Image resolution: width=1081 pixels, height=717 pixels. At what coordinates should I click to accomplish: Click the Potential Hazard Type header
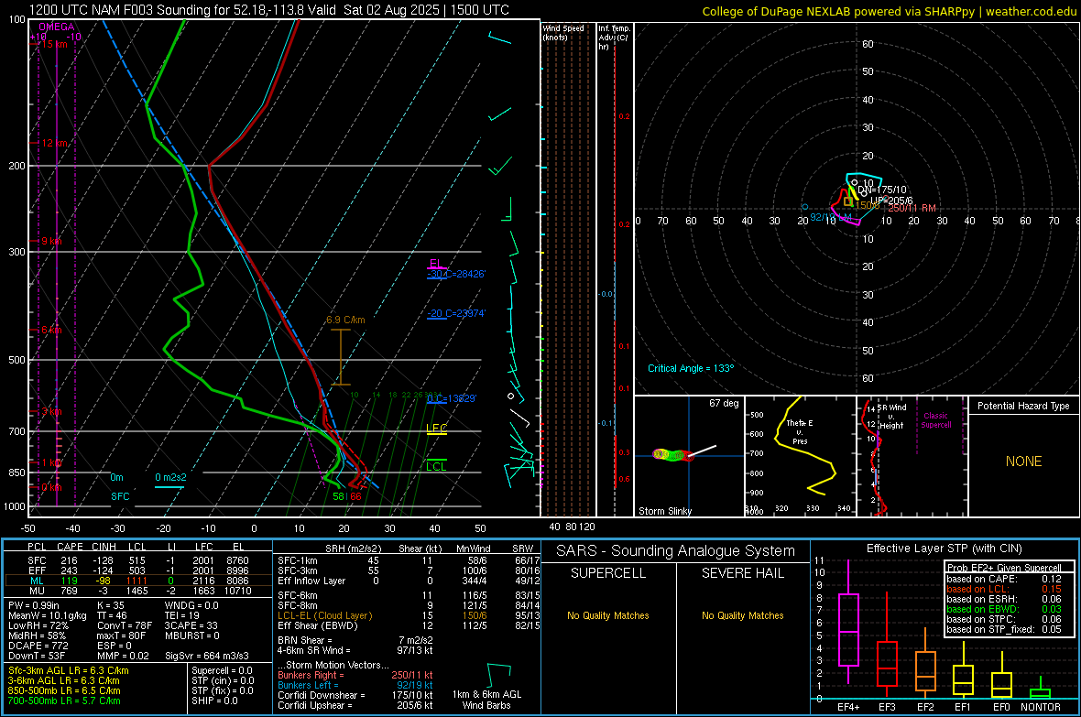[1023, 406]
